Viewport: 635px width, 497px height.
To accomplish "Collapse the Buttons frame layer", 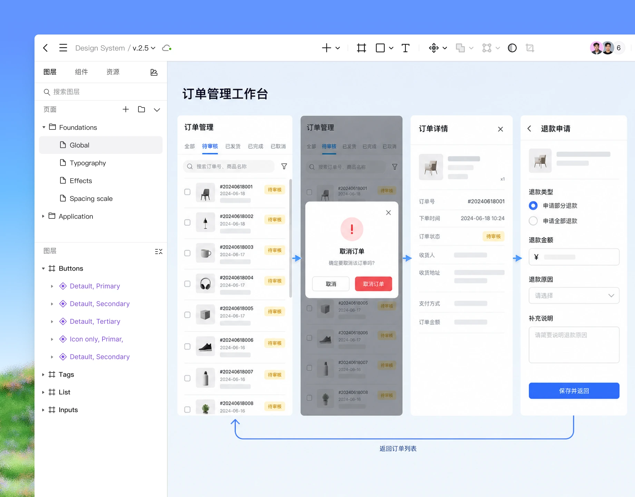I will (x=43, y=269).
